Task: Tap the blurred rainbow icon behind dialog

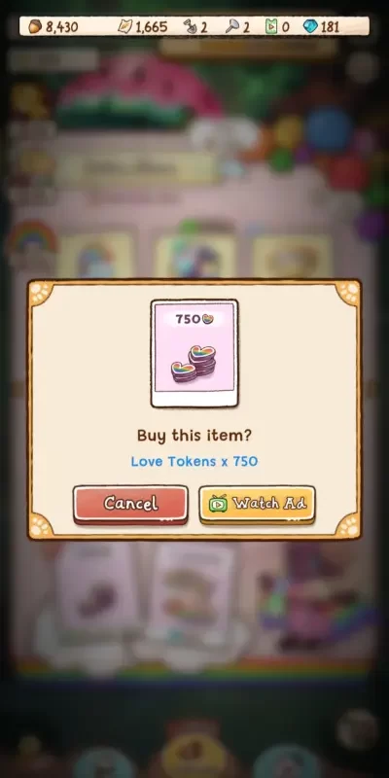Action: click(x=32, y=237)
